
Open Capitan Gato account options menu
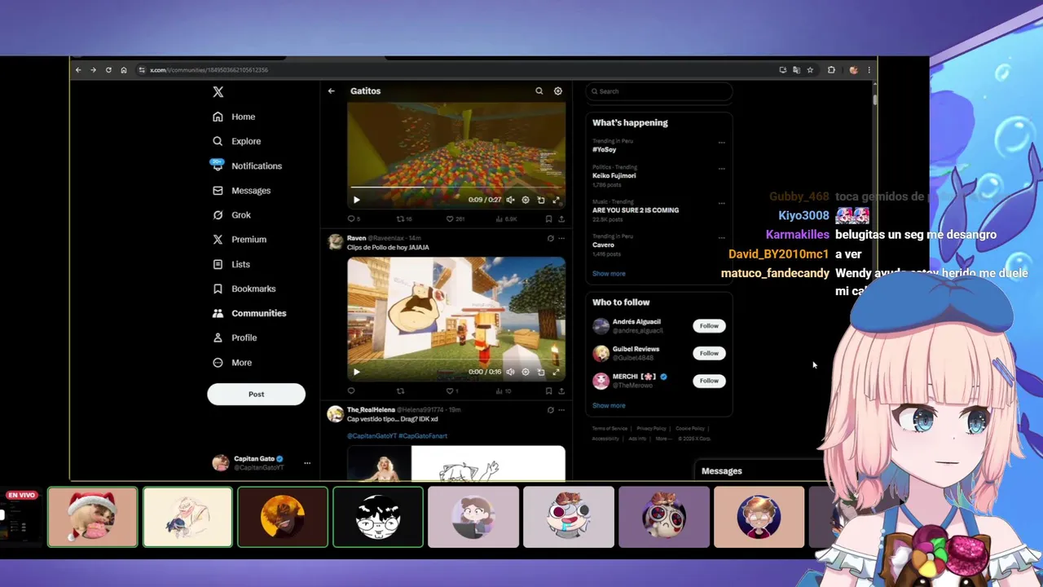click(x=307, y=463)
